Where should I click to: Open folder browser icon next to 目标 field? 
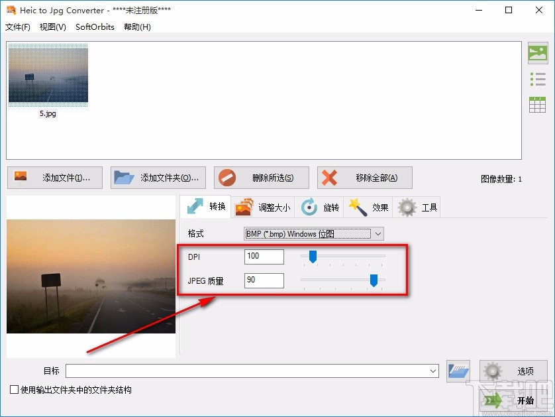pyautogui.click(x=458, y=371)
